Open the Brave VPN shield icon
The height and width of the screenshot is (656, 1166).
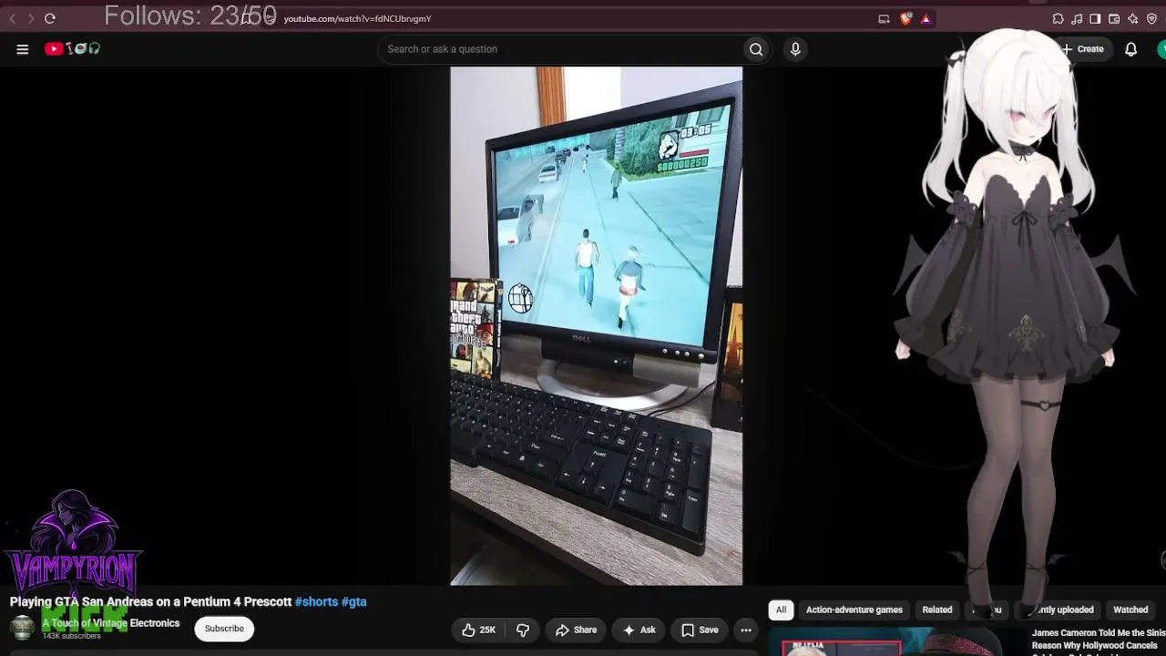tap(1151, 18)
